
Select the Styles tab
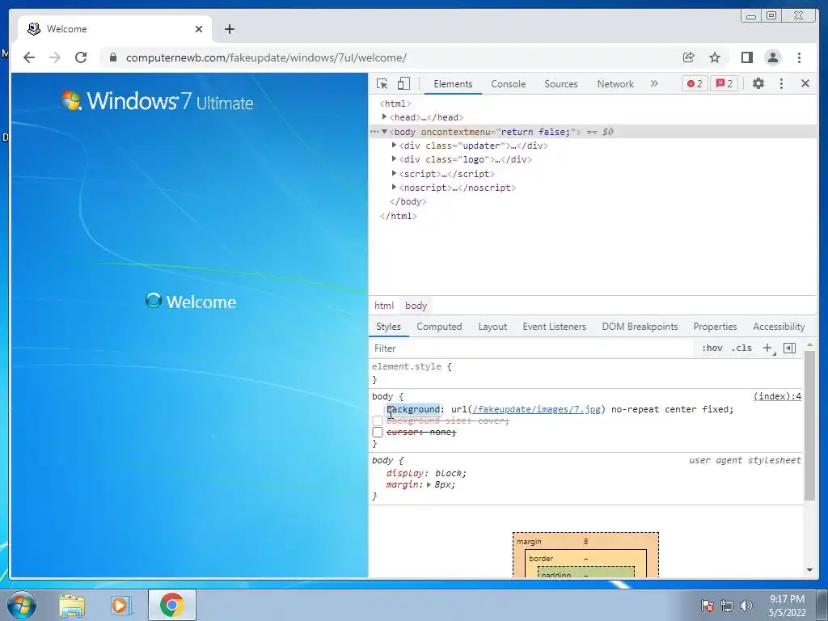[x=388, y=327]
